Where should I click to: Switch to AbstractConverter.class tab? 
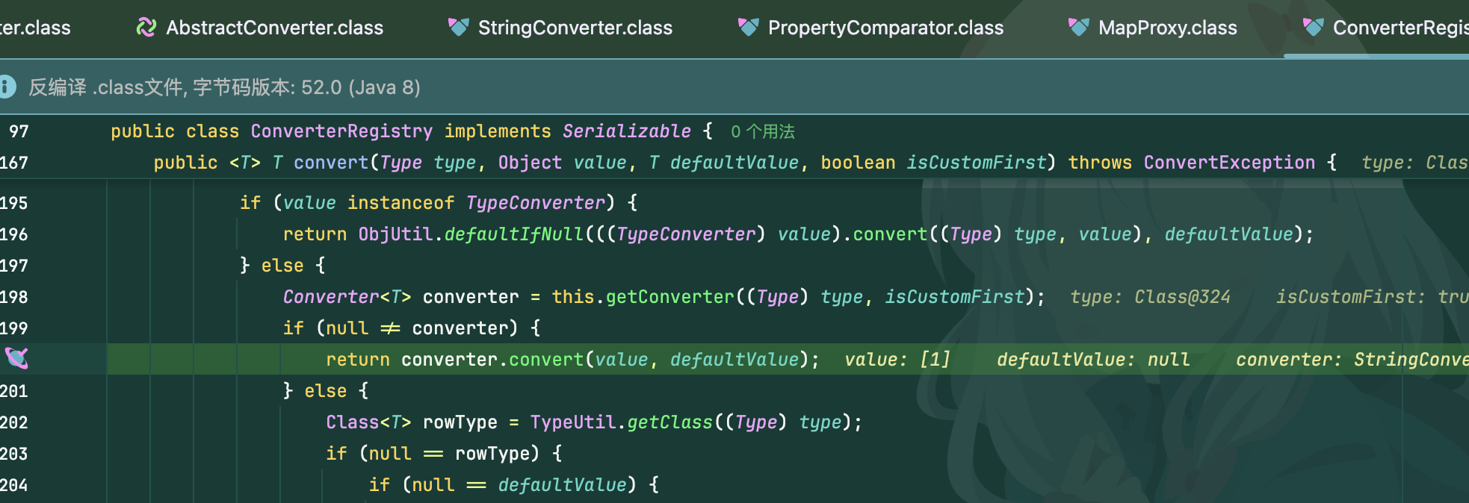pos(259,28)
